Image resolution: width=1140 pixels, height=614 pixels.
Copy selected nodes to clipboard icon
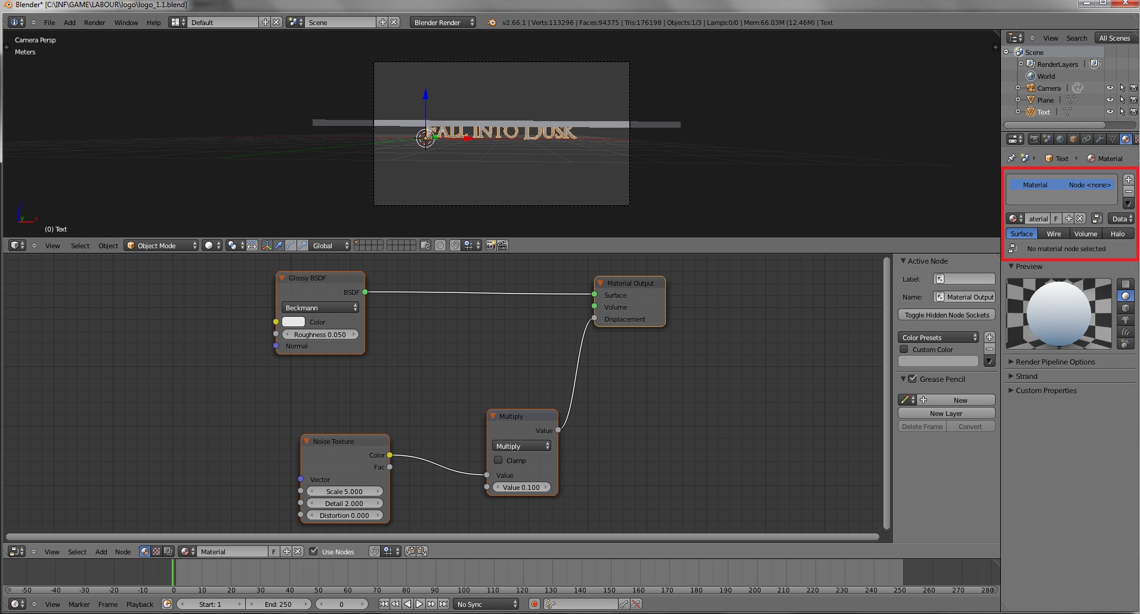pos(410,551)
